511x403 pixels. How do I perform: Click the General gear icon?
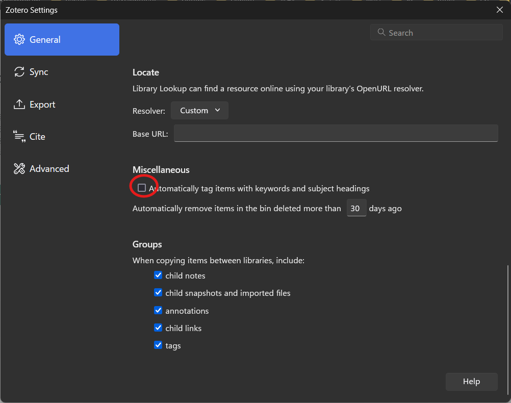coord(19,39)
